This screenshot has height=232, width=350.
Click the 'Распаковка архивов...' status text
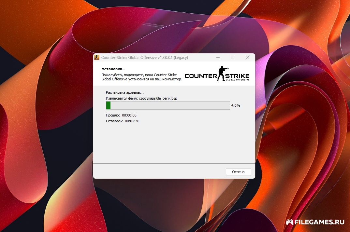(125, 92)
